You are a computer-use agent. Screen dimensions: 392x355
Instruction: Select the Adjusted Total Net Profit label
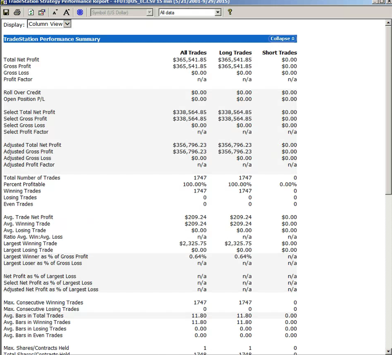[x=32, y=145]
